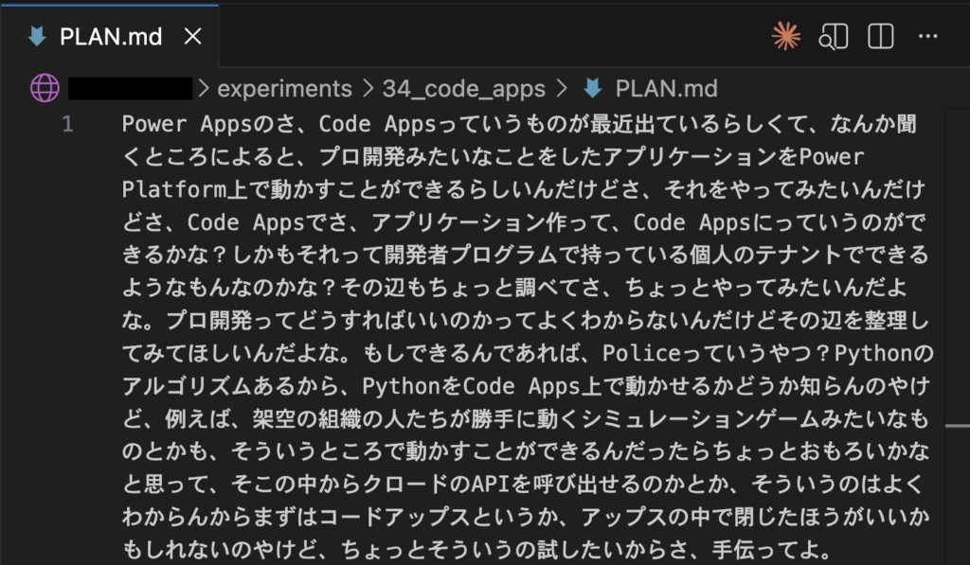Click the purple globe icon in the breadcrumb
The height and width of the screenshot is (565, 970).
click(45, 88)
